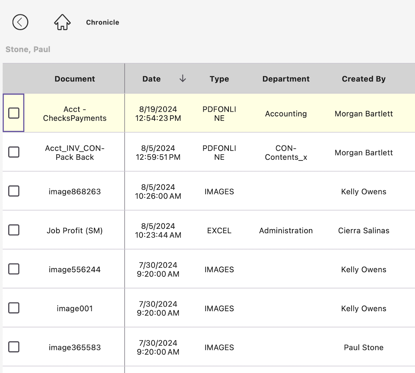This screenshot has height=373, width=415.
Task: Open the Acct - ChecksPayments document
Action: [x=75, y=113]
